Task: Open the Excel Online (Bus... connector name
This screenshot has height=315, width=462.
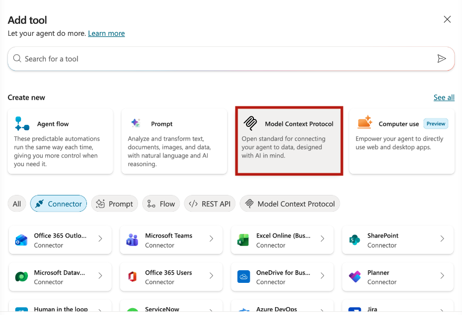Action: 283,235
